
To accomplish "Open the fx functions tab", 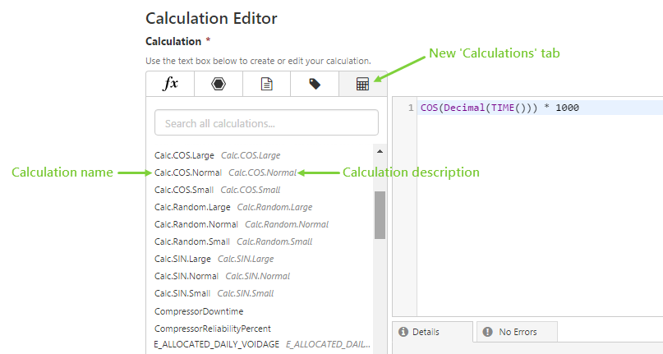I will point(170,84).
